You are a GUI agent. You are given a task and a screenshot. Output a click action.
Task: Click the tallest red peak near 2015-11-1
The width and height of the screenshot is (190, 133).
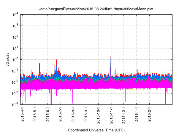pos(110,57)
